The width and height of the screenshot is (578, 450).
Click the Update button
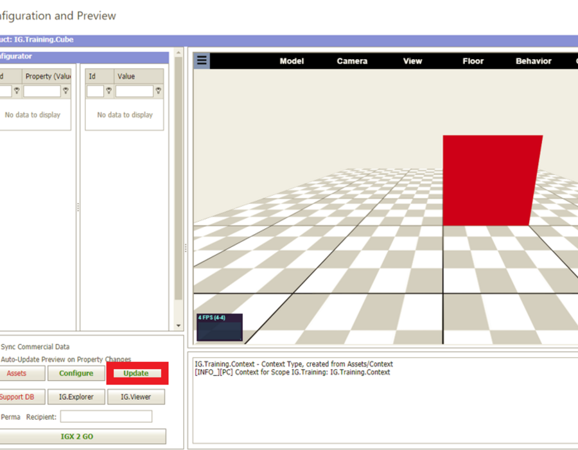click(x=137, y=373)
